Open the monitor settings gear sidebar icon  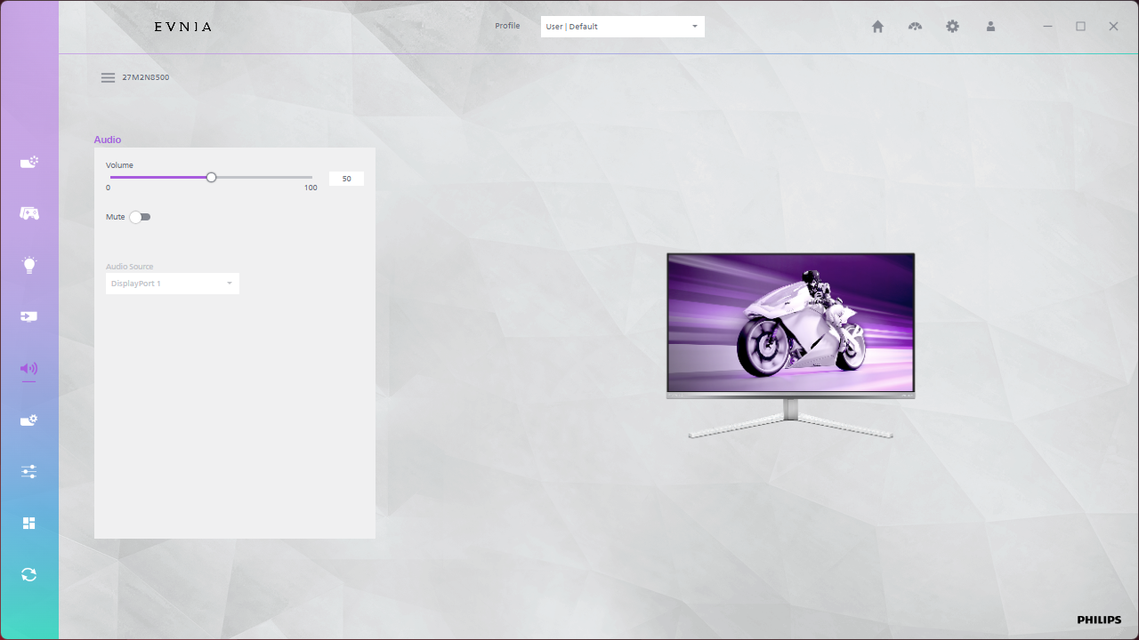[29, 420]
